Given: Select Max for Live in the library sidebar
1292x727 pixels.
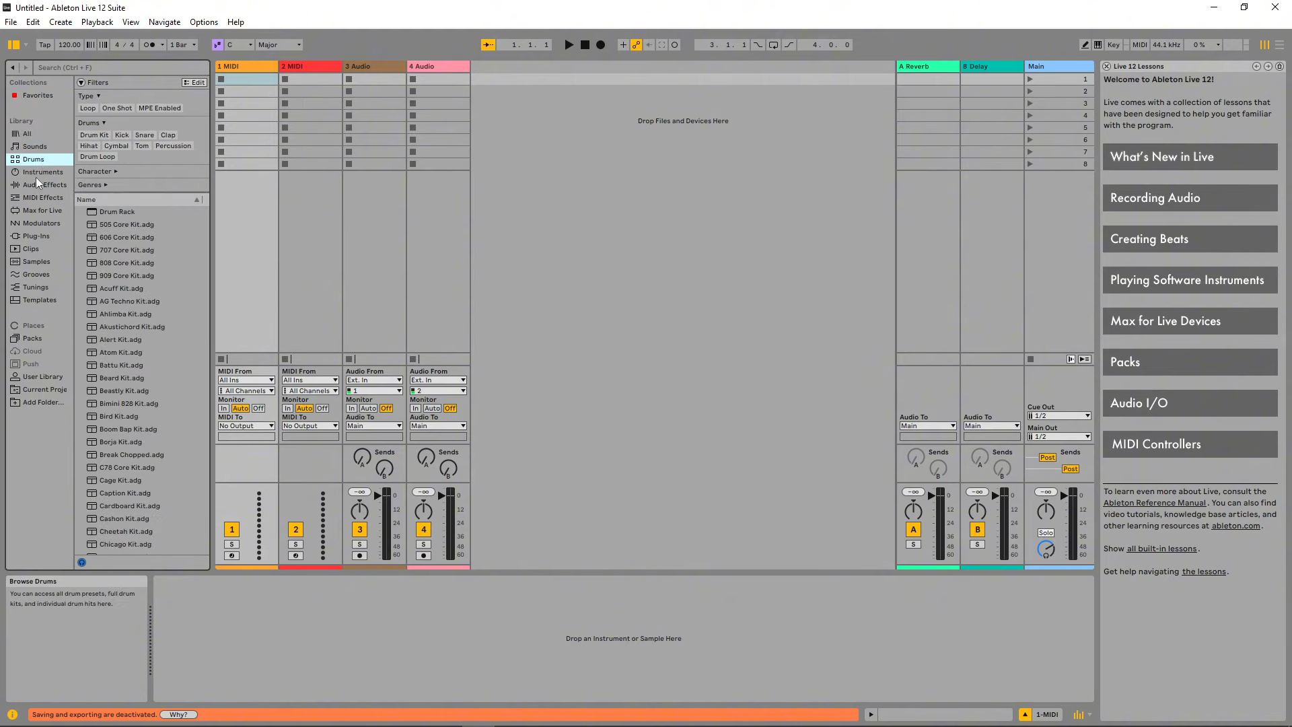Looking at the screenshot, I should (42, 210).
